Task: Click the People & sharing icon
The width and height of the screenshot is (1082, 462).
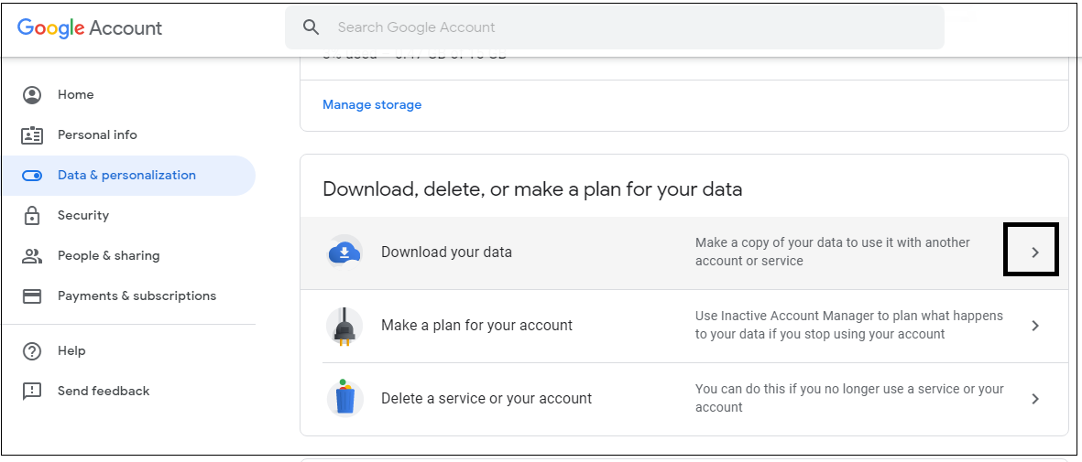Action: pyautogui.click(x=32, y=256)
